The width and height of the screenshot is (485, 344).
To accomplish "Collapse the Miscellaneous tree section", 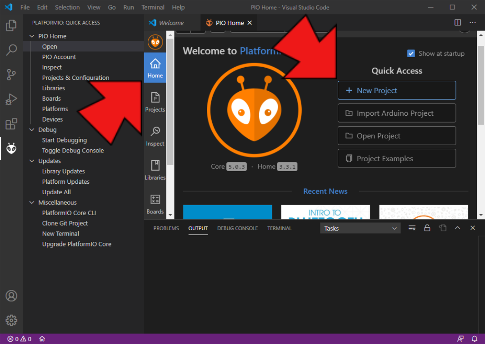I will point(32,202).
